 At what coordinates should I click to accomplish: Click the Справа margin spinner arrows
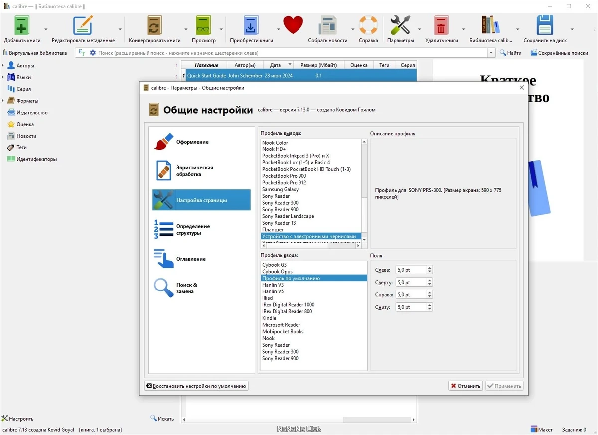click(x=430, y=295)
